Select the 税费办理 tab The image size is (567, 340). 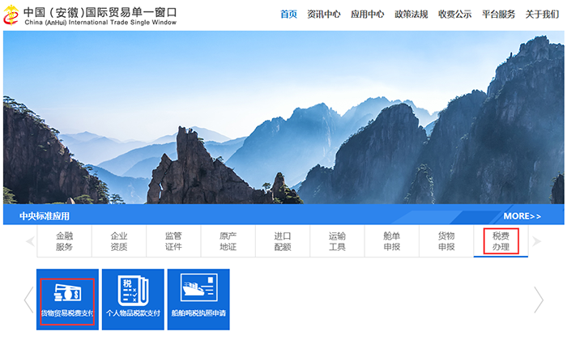coord(501,241)
